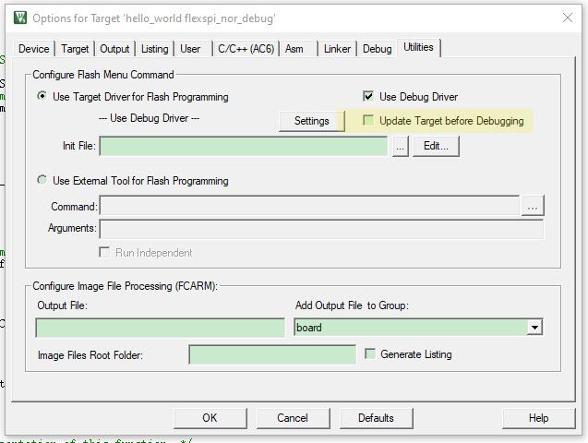The height and width of the screenshot is (443, 588).
Task: Enable the Generate Listing checkbox
Action: (370, 353)
